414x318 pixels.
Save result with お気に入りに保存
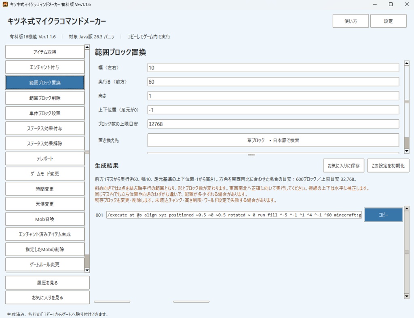point(344,166)
